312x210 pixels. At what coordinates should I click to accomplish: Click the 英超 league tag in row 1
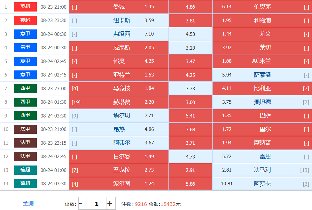point(25,7)
